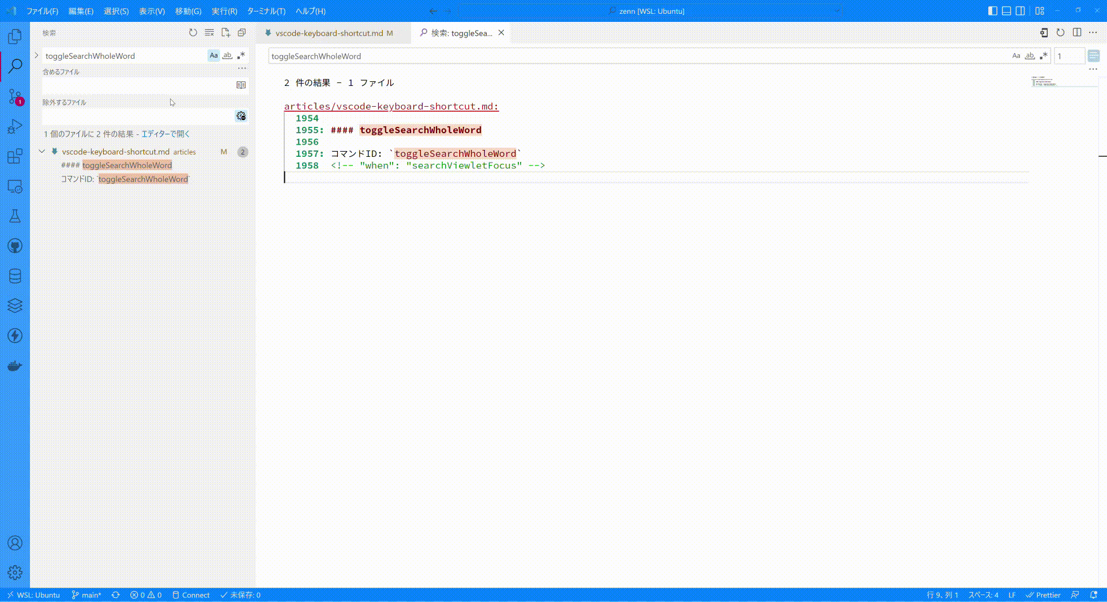Open the database cylinder view
Screen dimensions: 1107x602
point(15,276)
